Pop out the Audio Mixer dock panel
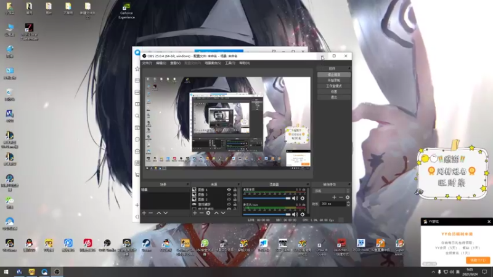 (308, 184)
